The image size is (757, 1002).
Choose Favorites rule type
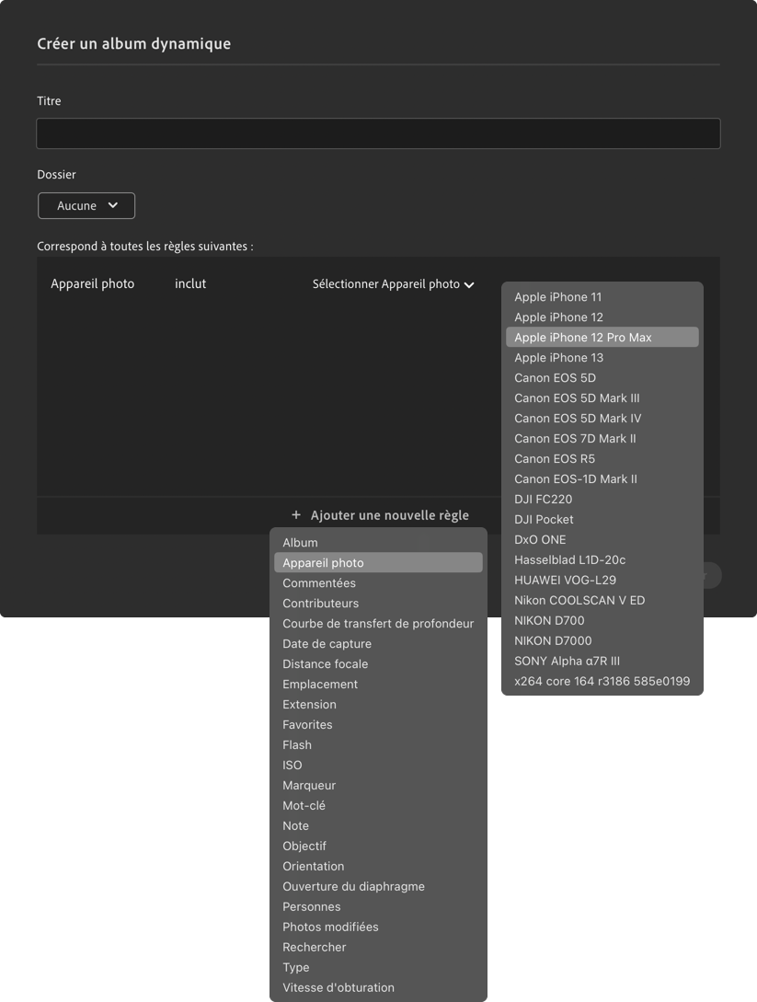(x=378, y=725)
